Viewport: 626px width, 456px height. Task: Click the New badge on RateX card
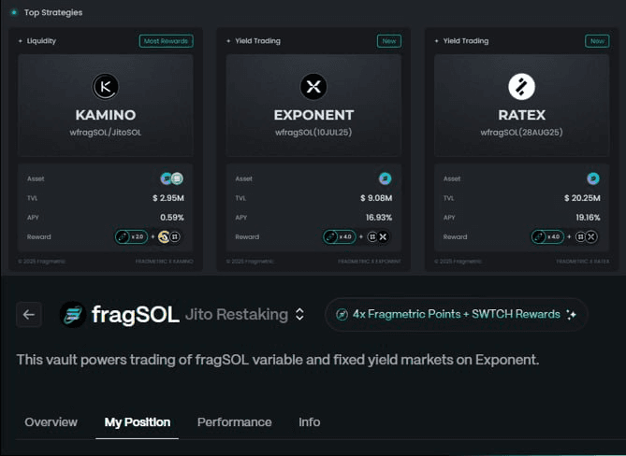coord(597,41)
